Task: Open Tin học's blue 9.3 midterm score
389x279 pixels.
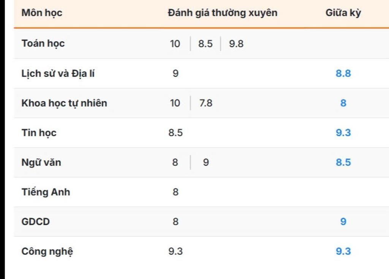Action: tap(343, 132)
